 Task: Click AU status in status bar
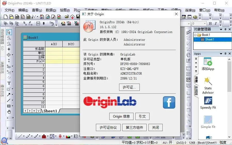click(167, 142)
